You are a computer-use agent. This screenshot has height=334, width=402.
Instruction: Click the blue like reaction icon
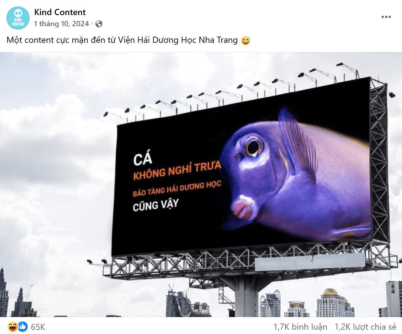(22, 327)
